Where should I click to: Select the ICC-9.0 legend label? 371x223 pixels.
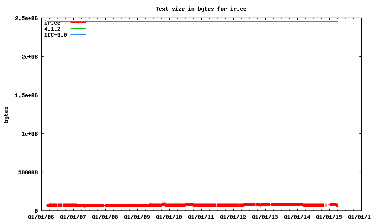[x=55, y=35]
